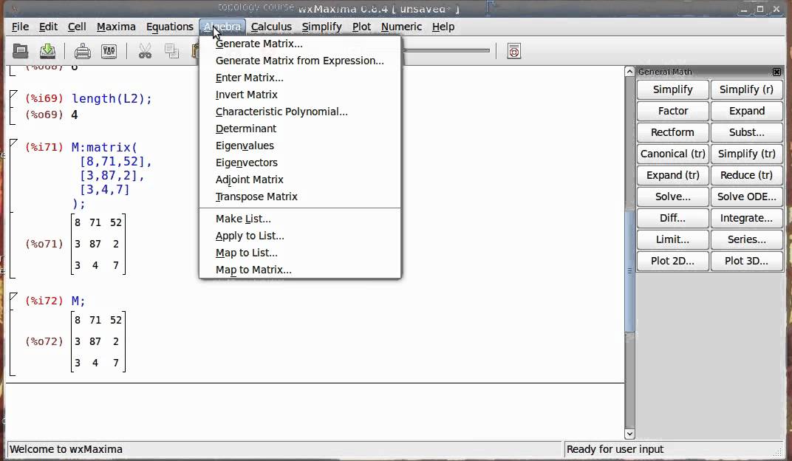Click the (%o72) output label
This screenshot has width=792, height=461.
tap(44, 341)
